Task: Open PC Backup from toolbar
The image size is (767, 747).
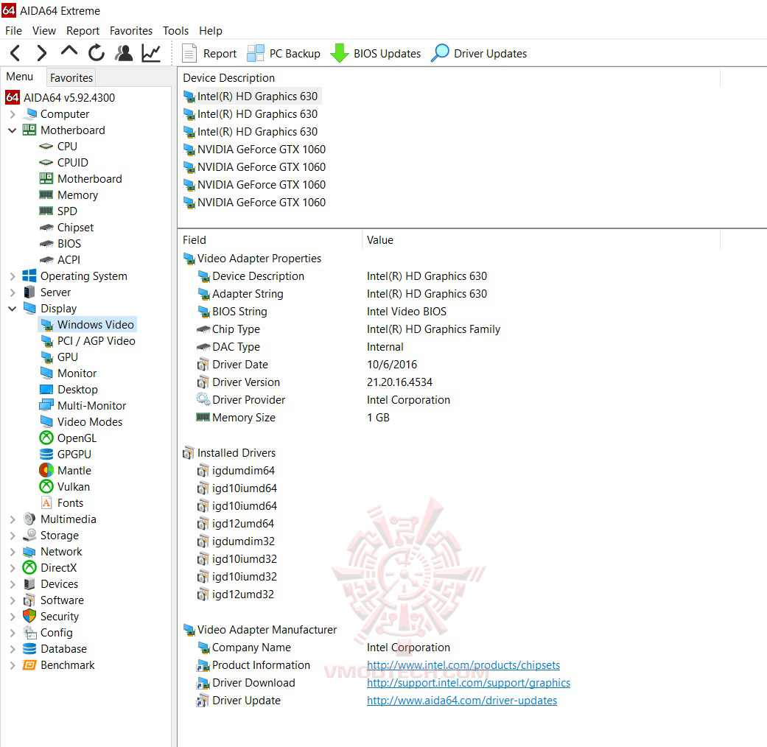Action: pos(284,53)
